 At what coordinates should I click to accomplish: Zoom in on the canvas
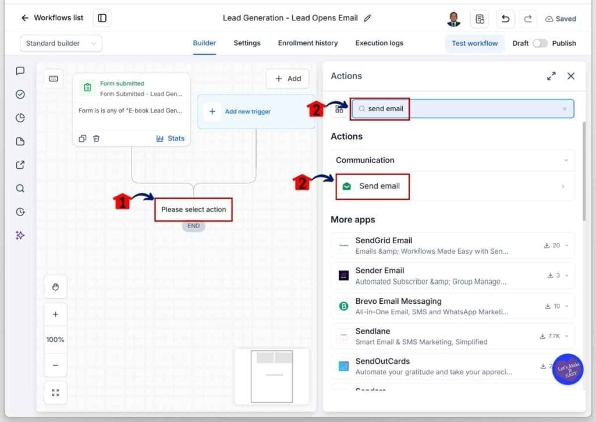[x=55, y=314]
